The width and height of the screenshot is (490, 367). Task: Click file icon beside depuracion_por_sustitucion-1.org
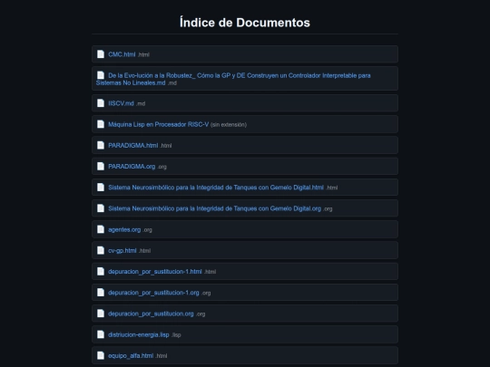[x=101, y=292]
